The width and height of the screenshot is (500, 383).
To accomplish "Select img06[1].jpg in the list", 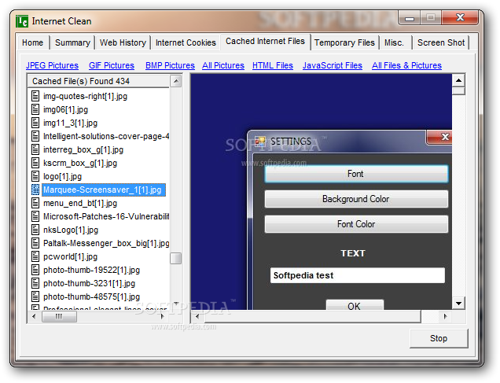I will coord(66,109).
